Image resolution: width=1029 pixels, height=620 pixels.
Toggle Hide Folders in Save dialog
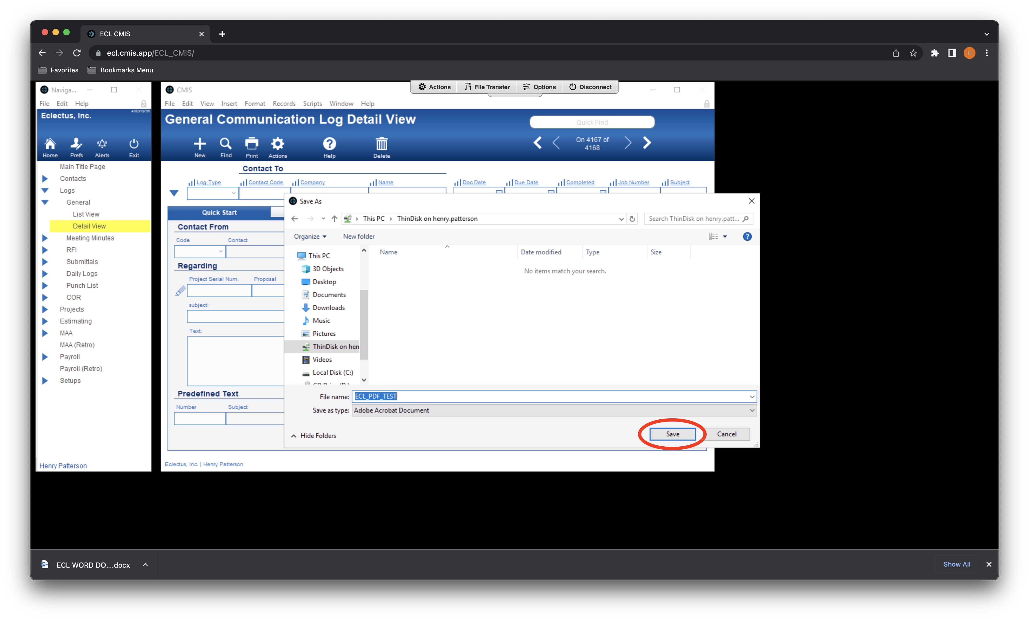tap(314, 436)
